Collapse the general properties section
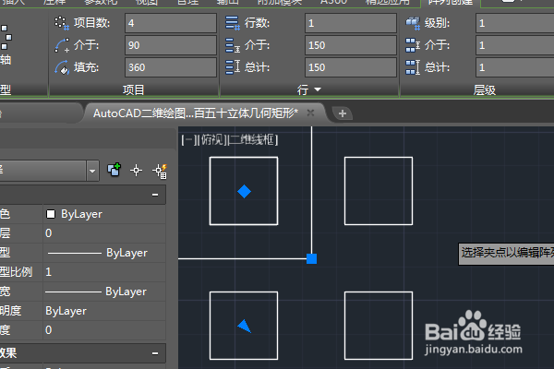 (x=155, y=195)
